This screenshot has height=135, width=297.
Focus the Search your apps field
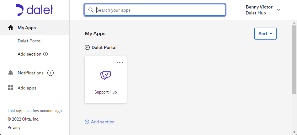[x=155, y=10]
